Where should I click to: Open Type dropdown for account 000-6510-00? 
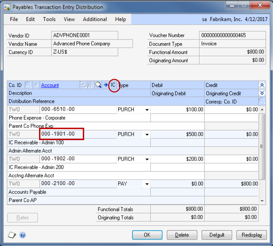pyautogui.click(x=147, y=110)
